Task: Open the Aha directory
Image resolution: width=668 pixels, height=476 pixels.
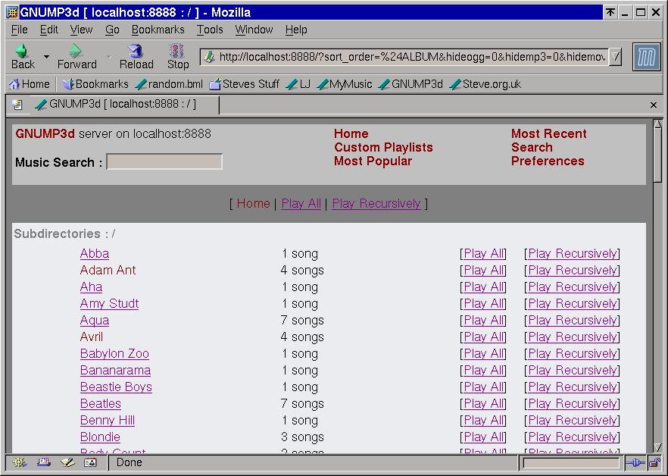Action: coord(91,287)
